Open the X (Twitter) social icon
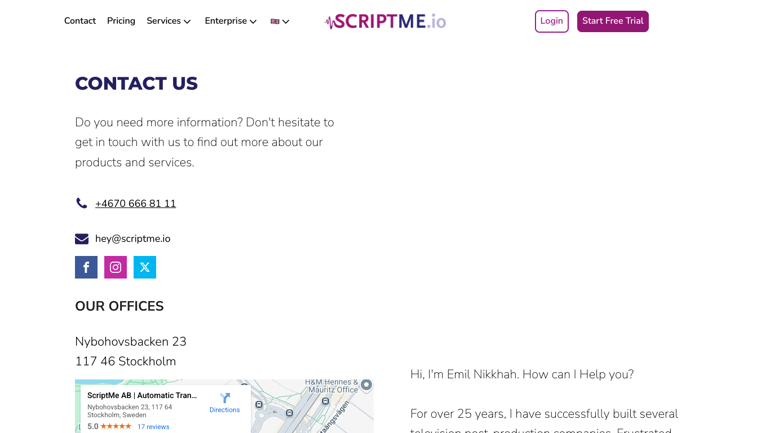The height and width of the screenshot is (433, 770). click(x=145, y=267)
